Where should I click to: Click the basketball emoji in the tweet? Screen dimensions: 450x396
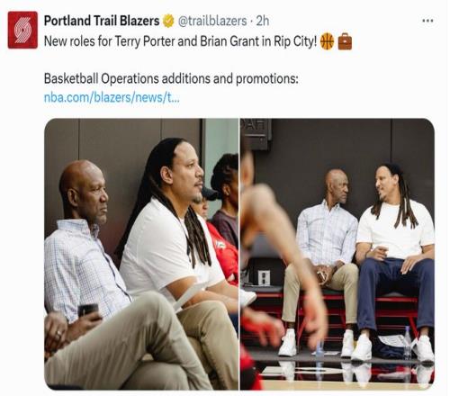click(327, 41)
